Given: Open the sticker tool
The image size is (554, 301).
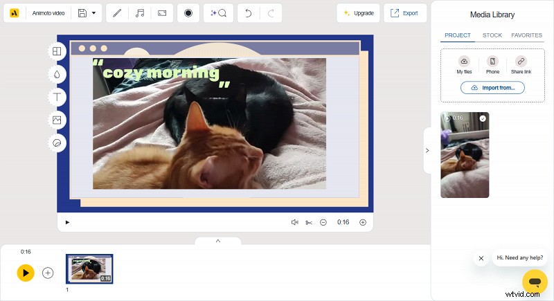Looking at the screenshot, I should point(57,143).
